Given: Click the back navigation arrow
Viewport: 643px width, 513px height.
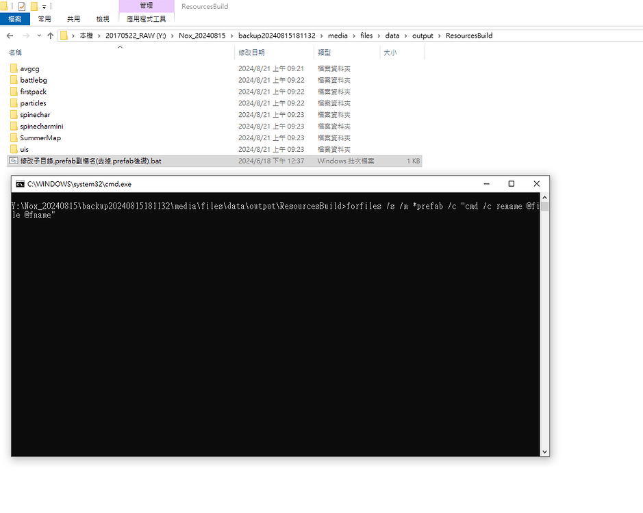Looking at the screenshot, I should 10,36.
